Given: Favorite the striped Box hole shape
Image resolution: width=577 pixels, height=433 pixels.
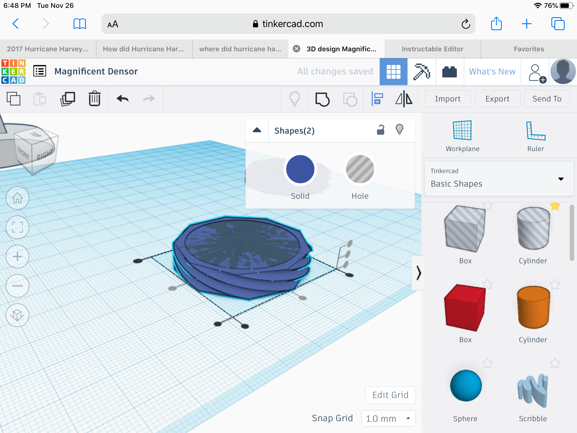Looking at the screenshot, I should coord(487,206).
